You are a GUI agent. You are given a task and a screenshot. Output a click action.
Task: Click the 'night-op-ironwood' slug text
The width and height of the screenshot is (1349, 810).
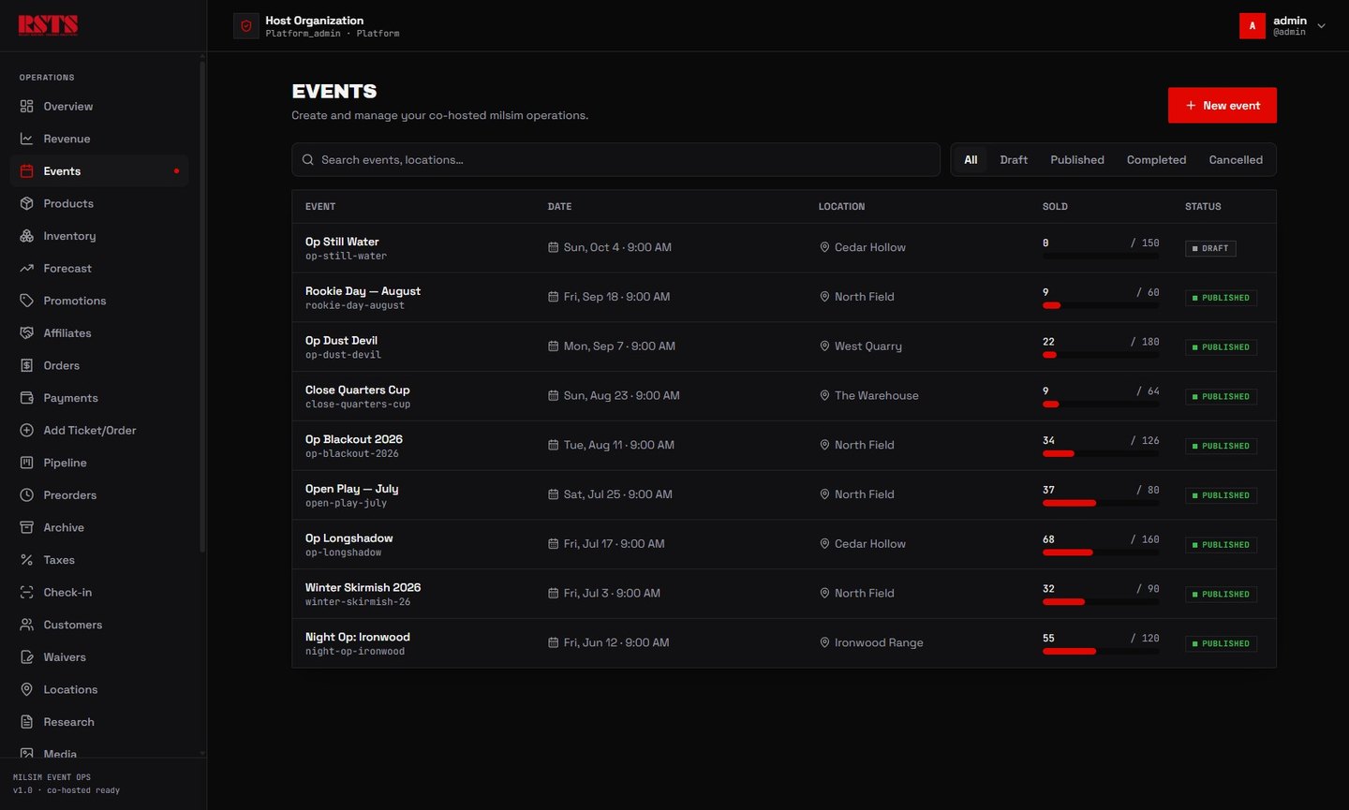click(x=355, y=652)
